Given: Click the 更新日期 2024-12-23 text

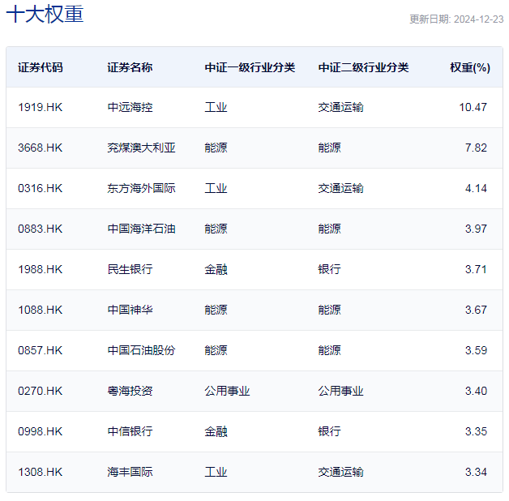Looking at the screenshot, I should pos(456,19).
